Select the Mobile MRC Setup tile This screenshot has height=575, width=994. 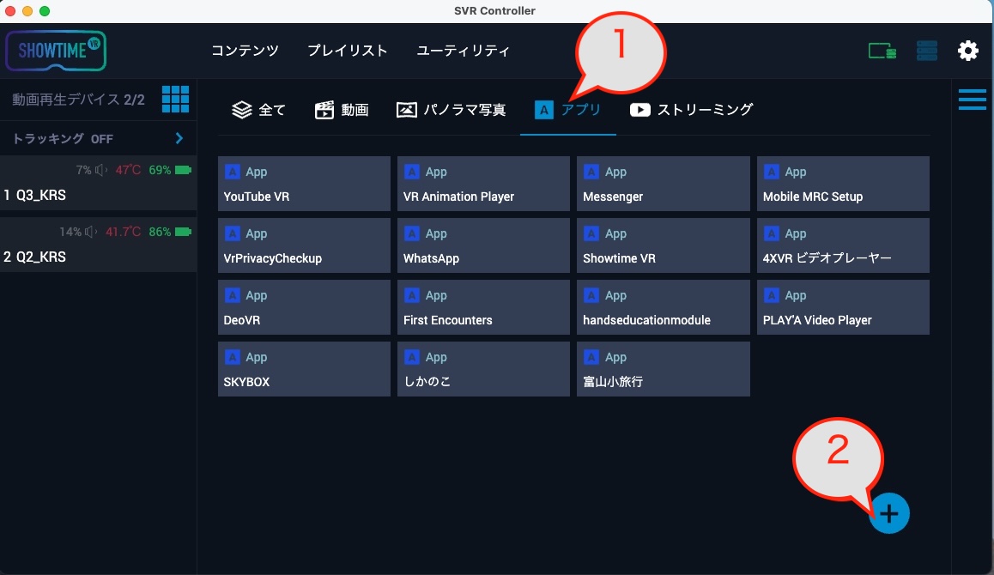pyautogui.click(x=843, y=184)
